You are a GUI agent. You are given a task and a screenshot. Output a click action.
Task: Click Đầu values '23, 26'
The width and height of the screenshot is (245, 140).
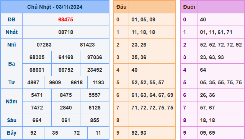pos(139,45)
